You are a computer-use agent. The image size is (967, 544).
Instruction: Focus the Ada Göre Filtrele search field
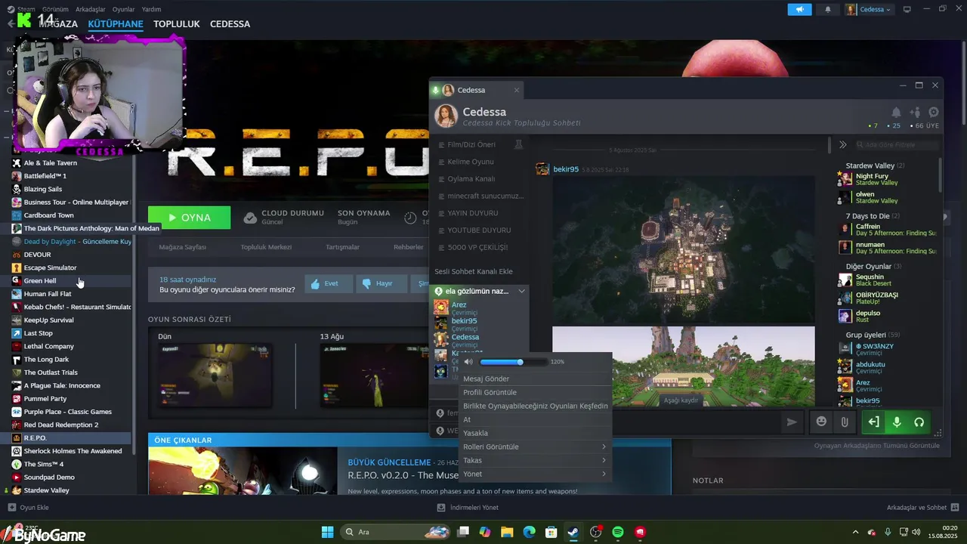point(897,144)
